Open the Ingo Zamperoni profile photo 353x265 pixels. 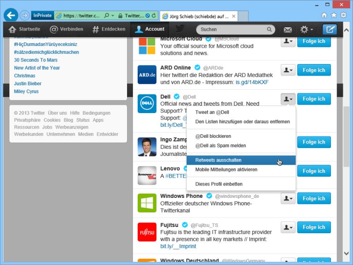point(147,147)
